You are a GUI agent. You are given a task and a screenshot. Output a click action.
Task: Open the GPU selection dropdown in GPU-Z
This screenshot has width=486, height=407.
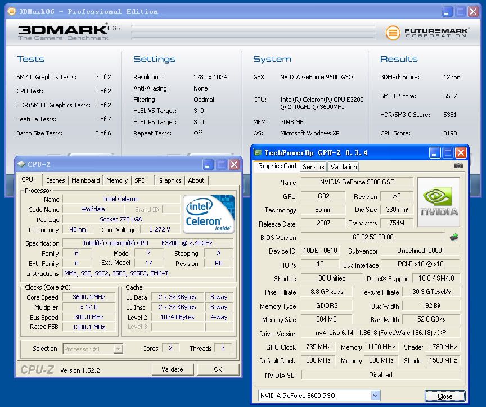click(375, 396)
